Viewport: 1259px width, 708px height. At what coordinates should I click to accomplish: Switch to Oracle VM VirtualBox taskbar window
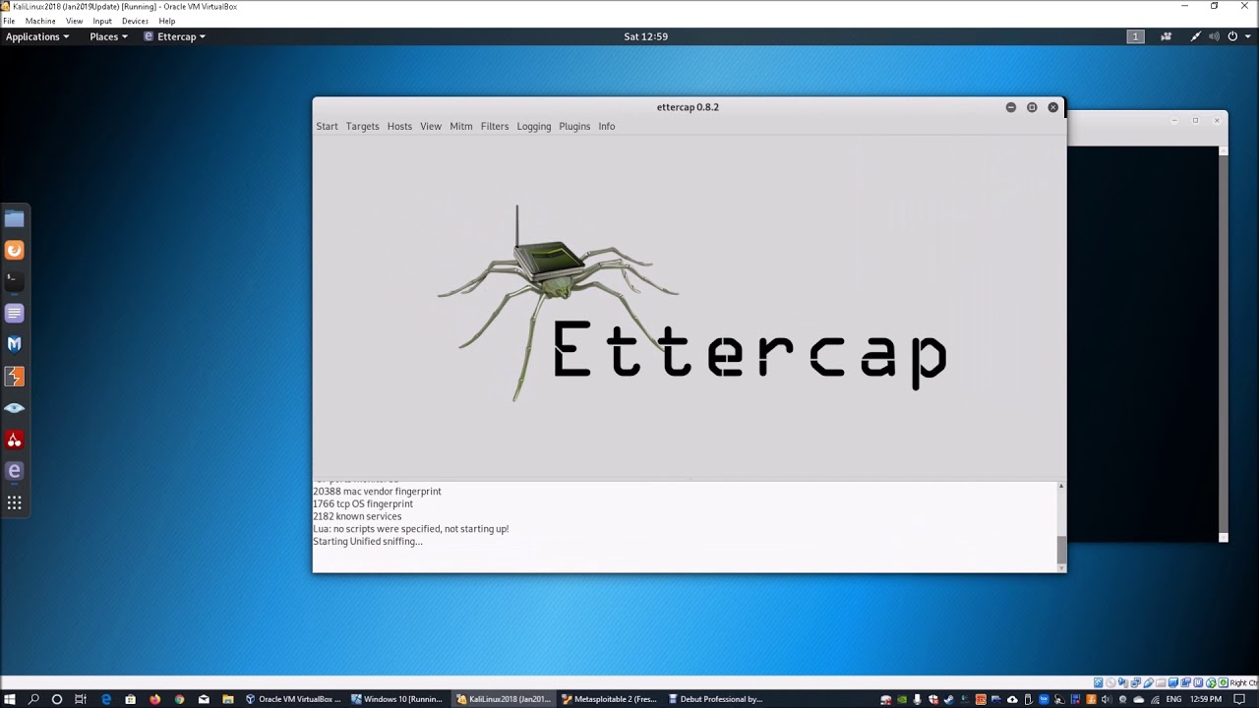tap(293, 699)
